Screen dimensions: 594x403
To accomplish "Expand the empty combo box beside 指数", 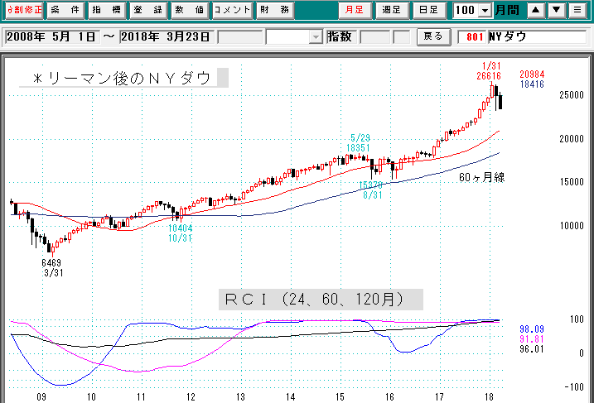I will [315, 37].
